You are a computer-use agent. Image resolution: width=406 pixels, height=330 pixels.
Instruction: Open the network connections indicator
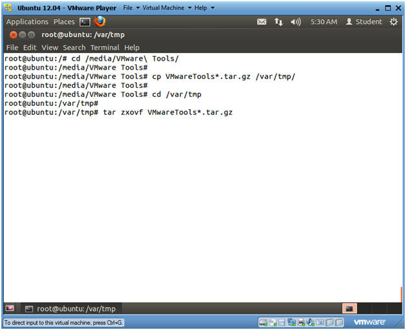point(279,22)
